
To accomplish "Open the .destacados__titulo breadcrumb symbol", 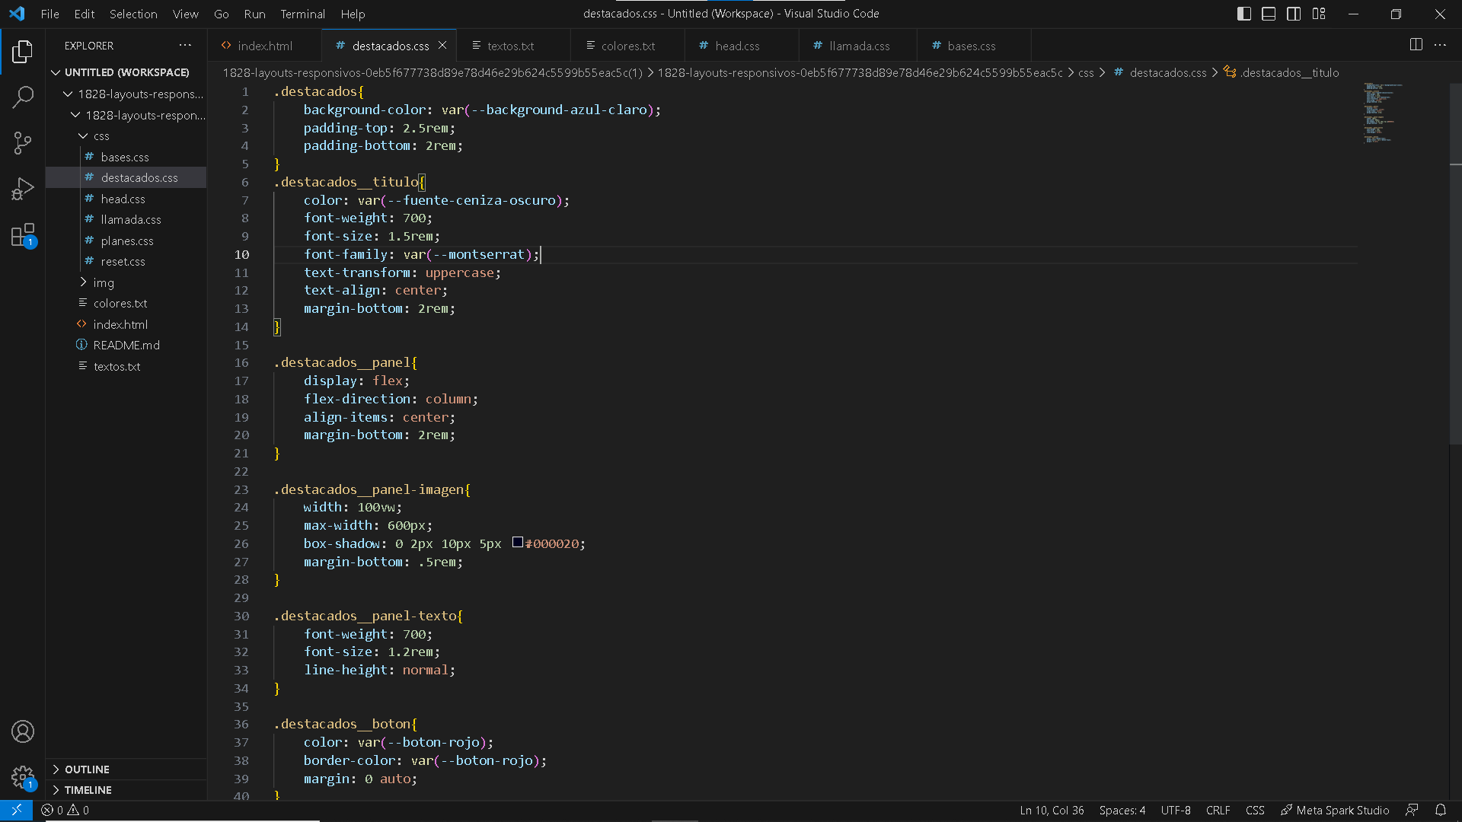I will pyautogui.click(x=1282, y=73).
